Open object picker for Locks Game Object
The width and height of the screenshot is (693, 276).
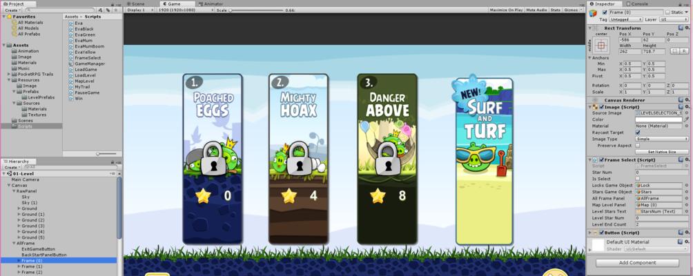click(686, 186)
